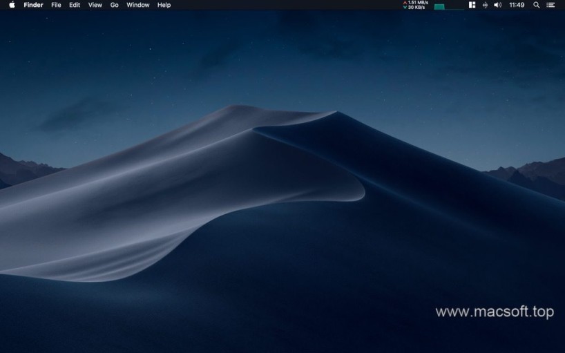Click the window layout grid icon
This screenshot has width=565, height=353.
pyautogui.click(x=472, y=5)
